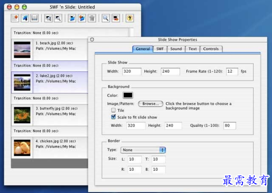Open the Controls tab
The image size is (272, 193).
[x=211, y=49]
